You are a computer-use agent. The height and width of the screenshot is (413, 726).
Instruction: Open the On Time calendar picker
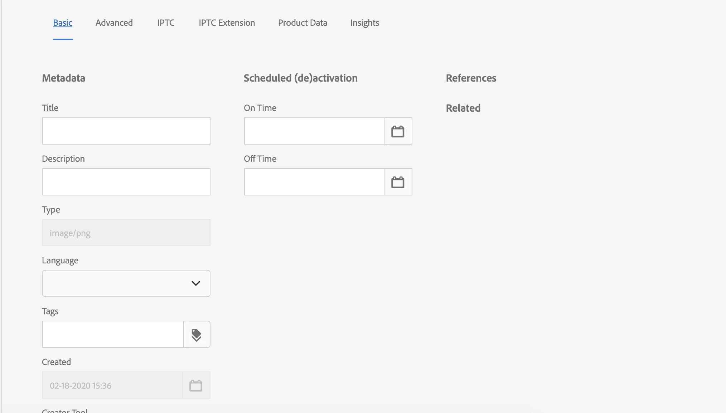click(398, 131)
